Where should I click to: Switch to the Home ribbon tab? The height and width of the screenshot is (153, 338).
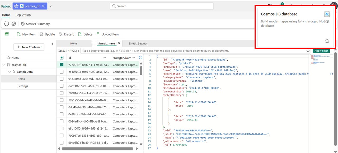click(x=6, y=15)
